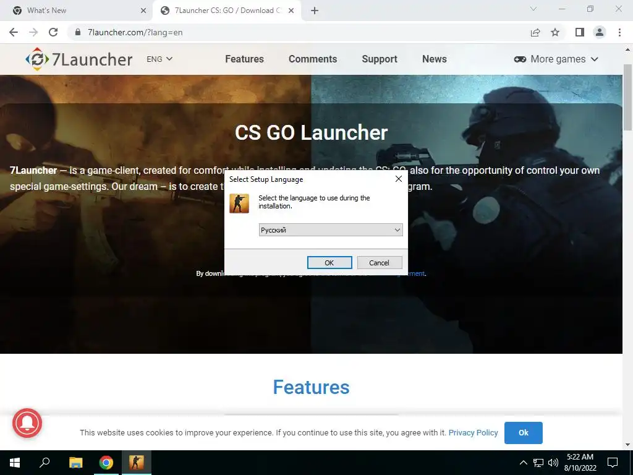Screen dimensions: 633x475
Task: Accept cookies with the blue Ok button
Action: pos(523,432)
